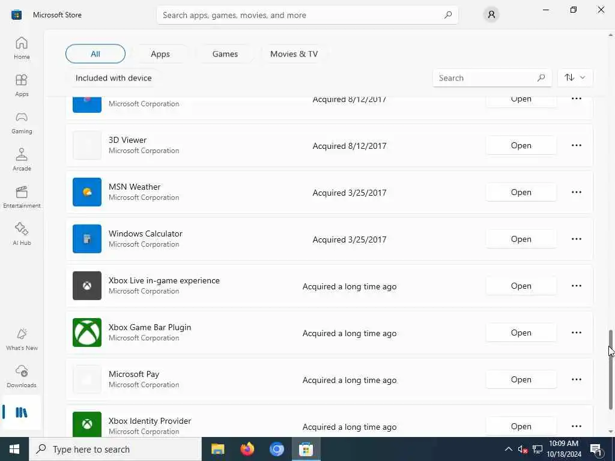Click the MSN Weather title text
Screen dimensions: 615x461
135,187
